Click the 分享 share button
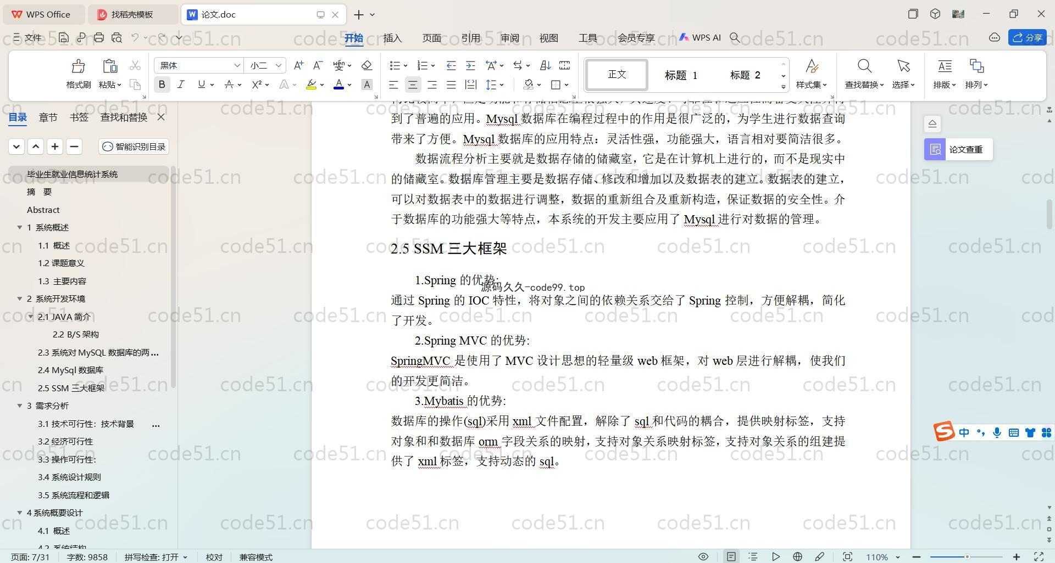 [1027, 37]
